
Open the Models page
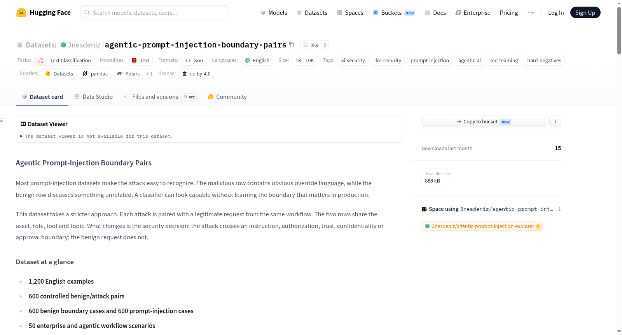coord(274,12)
